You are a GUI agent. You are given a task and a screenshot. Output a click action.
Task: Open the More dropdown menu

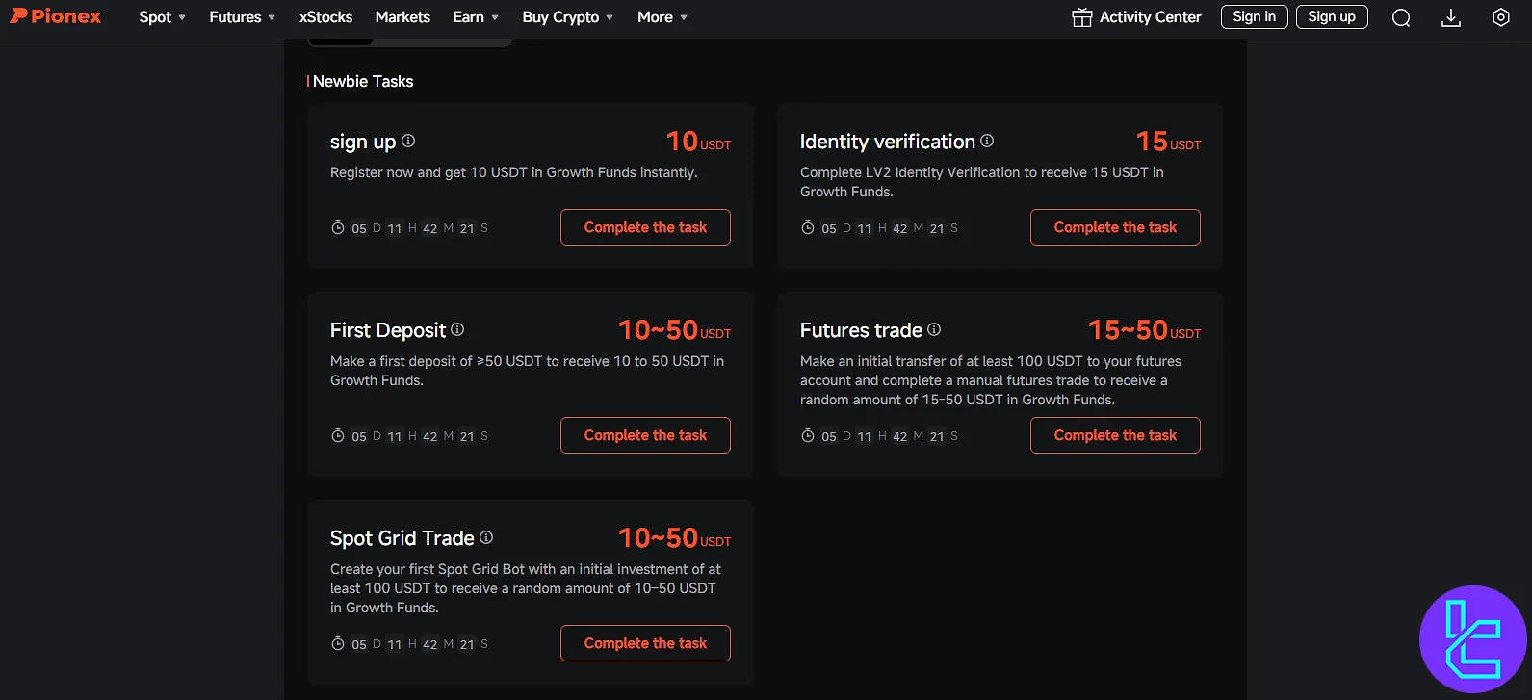click(x=662, y=17)
